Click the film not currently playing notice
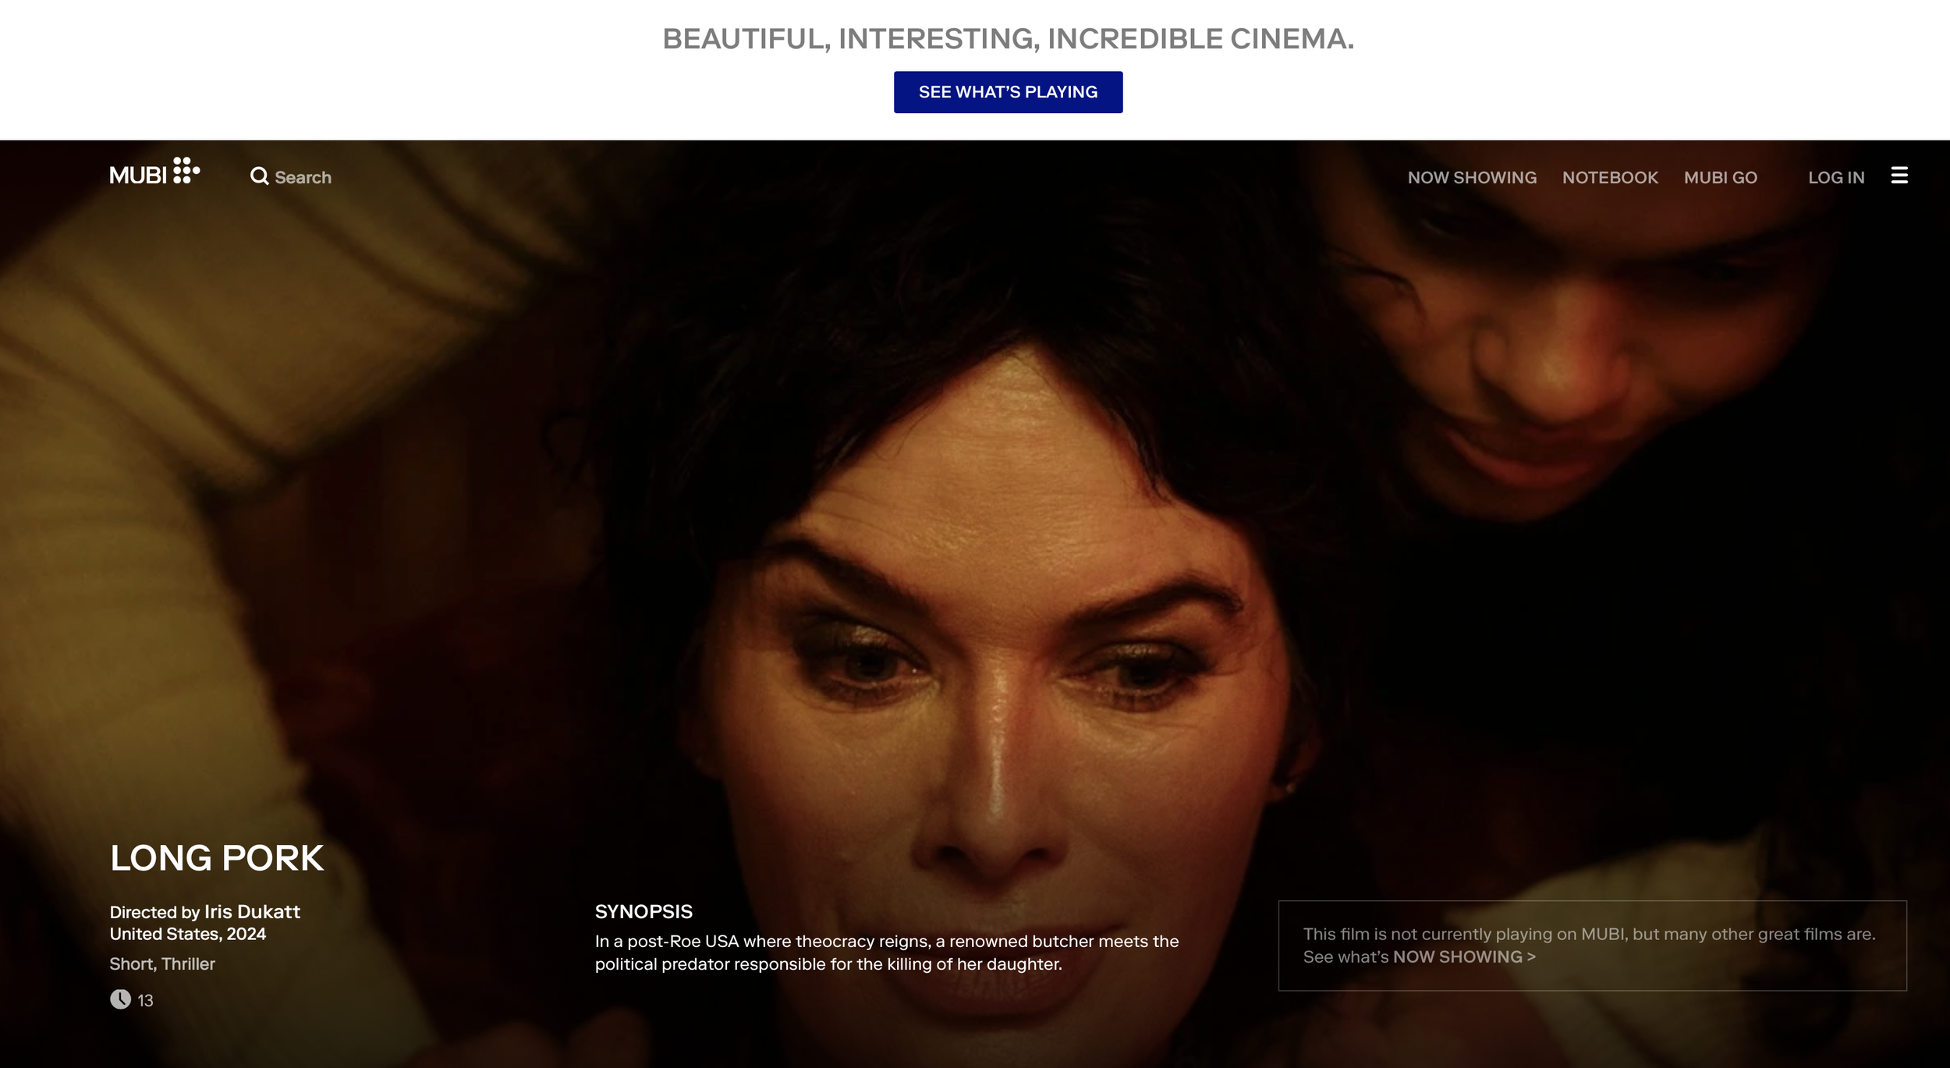This screenshot has width=1950, height=1068. point(1592,946)
